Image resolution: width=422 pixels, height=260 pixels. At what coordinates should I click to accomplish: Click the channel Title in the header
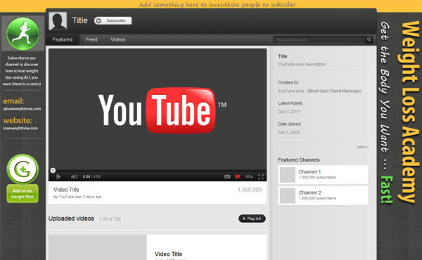80,20
